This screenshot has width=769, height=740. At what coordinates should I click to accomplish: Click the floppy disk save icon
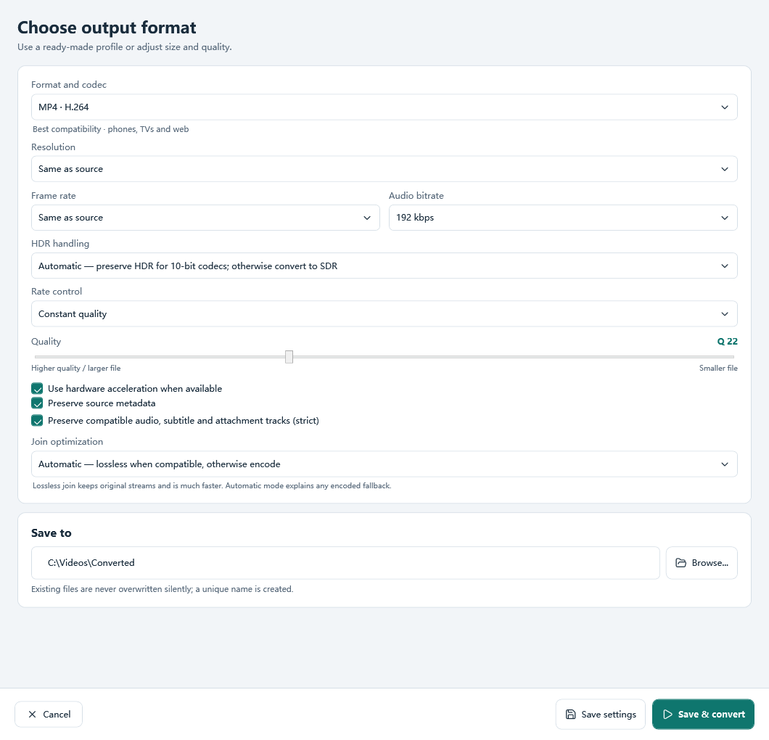[x=570, y=715]
